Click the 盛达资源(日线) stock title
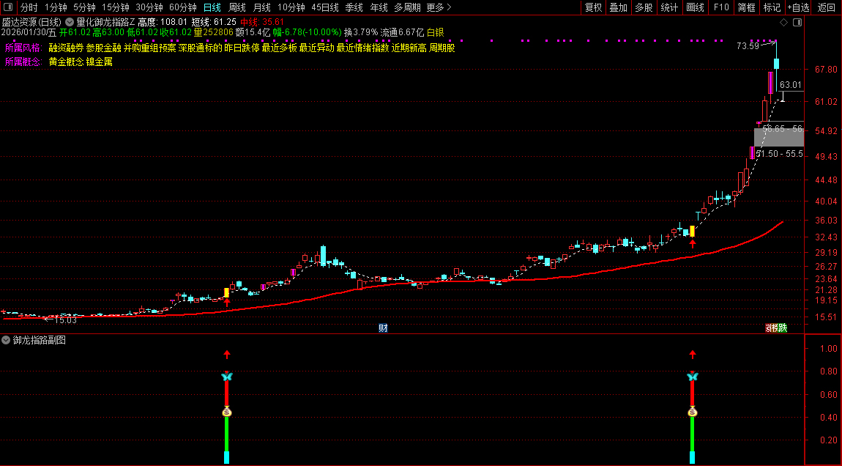Screen dimensions: 842x466 31,22
